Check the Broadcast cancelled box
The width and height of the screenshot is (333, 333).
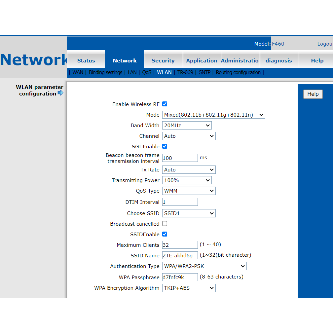click(x=165, y=224)
